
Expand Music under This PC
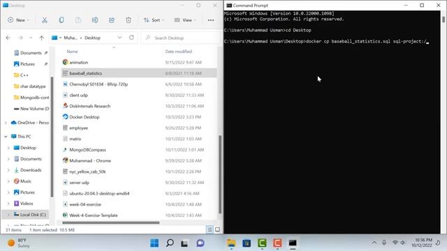pos(8,181)
